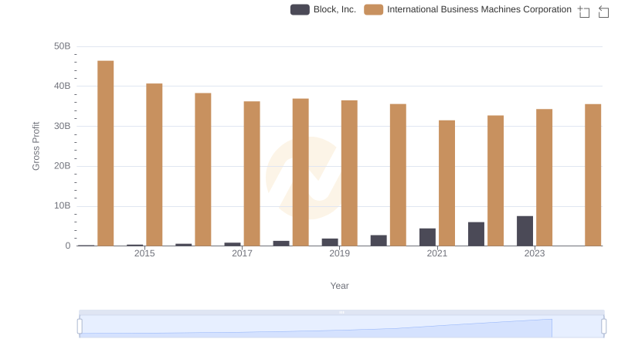Click the Block, Inc. bar for 2018
The width and height of the screenshot is (618, 356).
pyautogui.click(x=281, y=243)
